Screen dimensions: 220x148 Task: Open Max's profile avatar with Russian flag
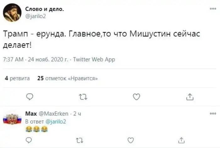click(12, 119)
